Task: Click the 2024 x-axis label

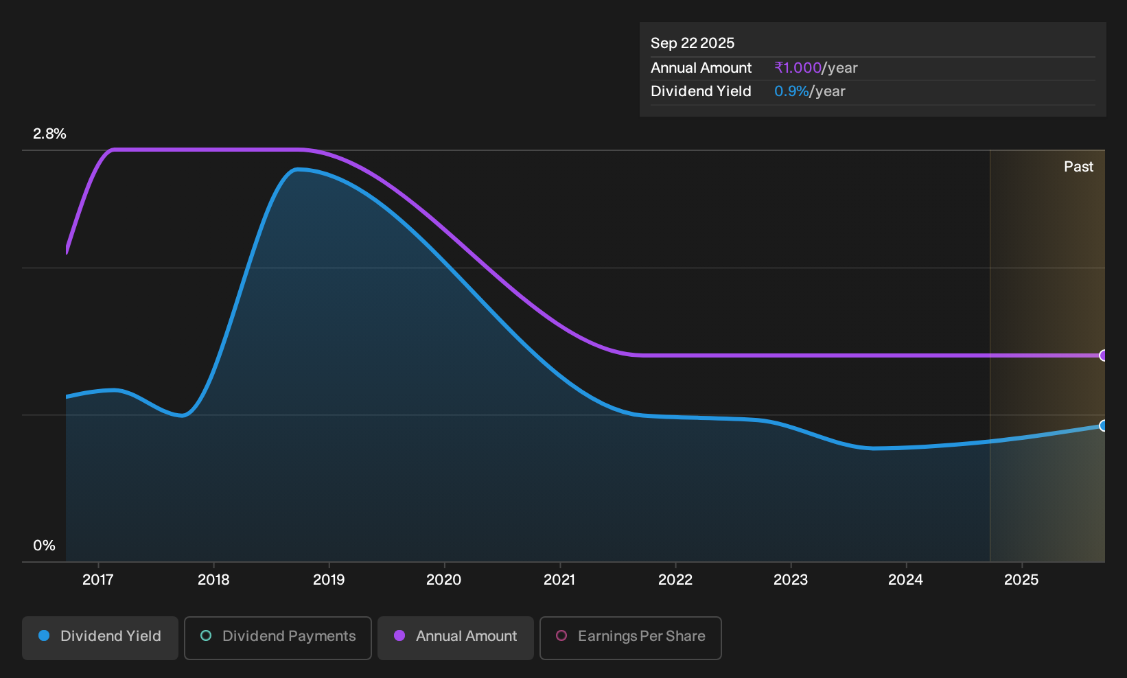Action: pos(906,580)
